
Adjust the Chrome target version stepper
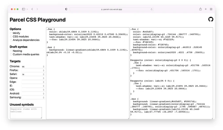44,66
